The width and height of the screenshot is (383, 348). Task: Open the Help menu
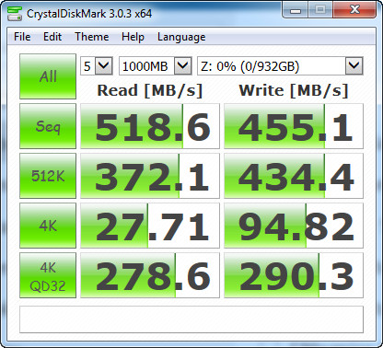pyautogui.click(x=133, y=37)
